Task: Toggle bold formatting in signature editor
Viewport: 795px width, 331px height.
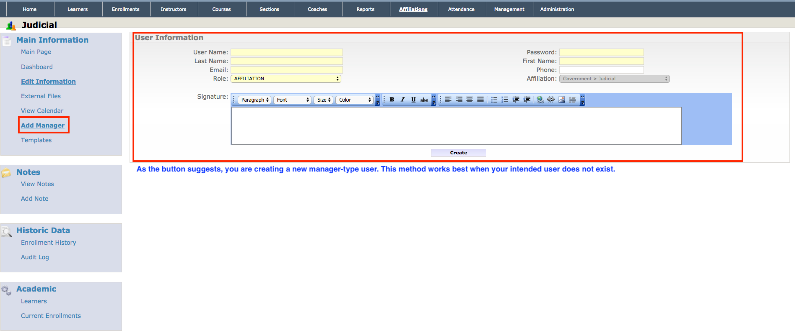Action: [x=392, y=100]
